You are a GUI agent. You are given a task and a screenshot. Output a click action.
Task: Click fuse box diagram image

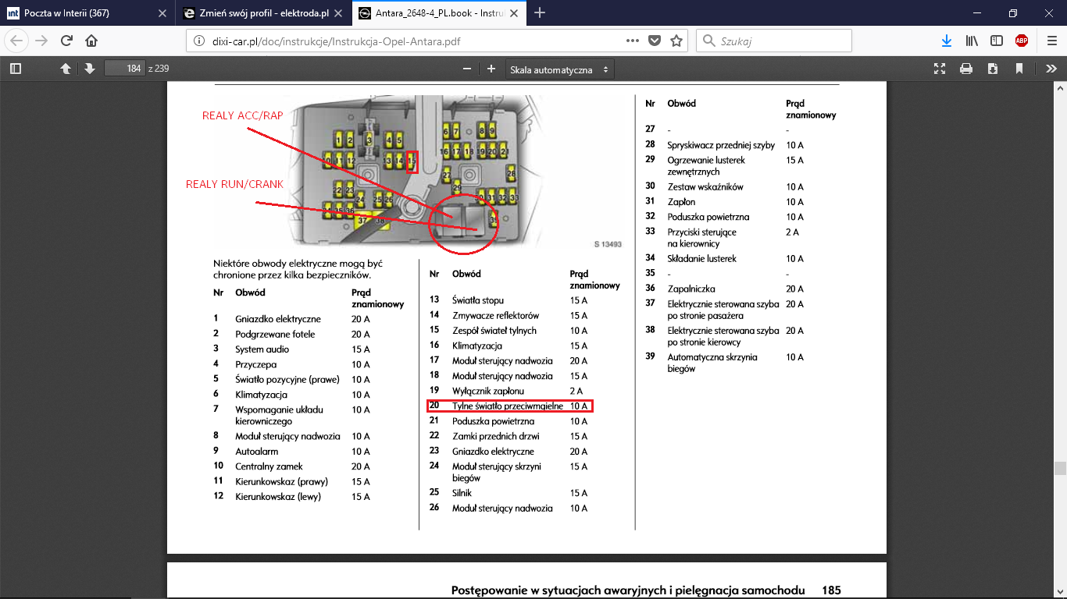tap(416, 172)
